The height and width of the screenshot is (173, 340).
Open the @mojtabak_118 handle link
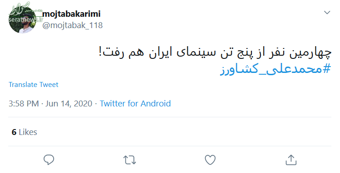pyautogui.click(x=72, y=25)
